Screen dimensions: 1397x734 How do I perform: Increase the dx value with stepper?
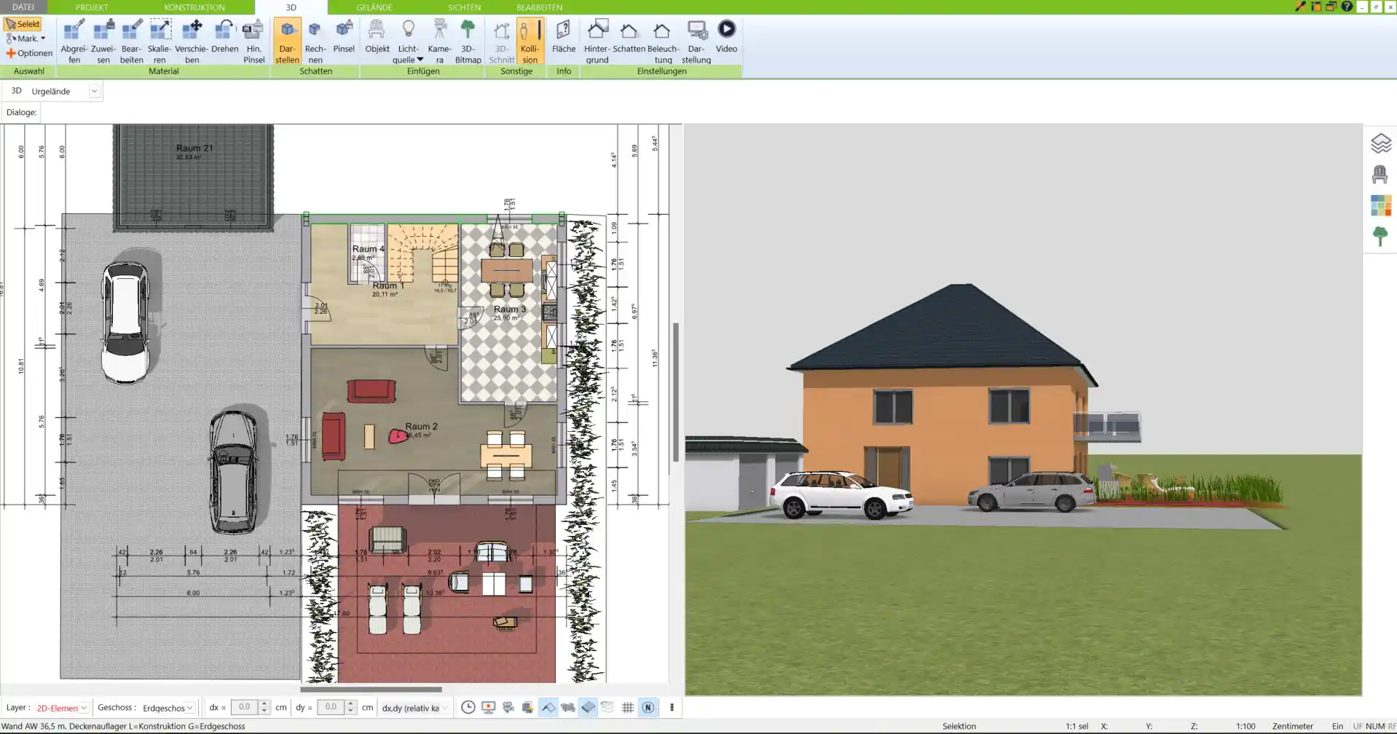[264, 704]
